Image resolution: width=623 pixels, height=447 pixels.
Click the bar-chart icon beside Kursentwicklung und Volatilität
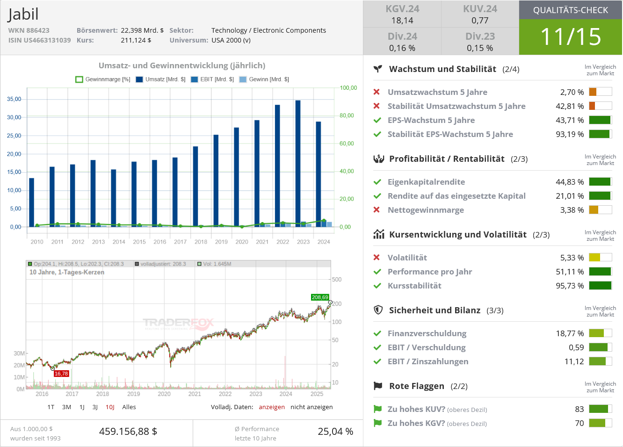tap(378, 235)
